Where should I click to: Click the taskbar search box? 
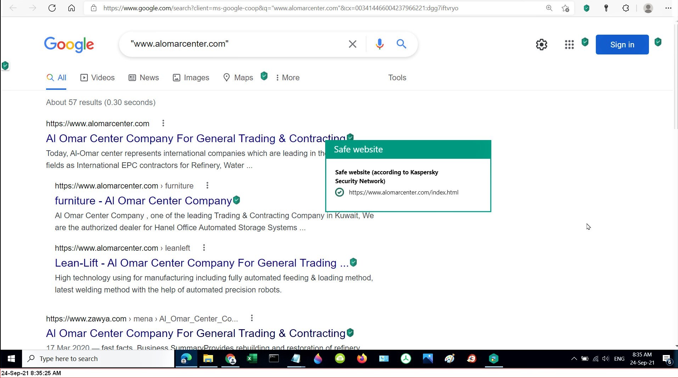[x=98, y=359]
